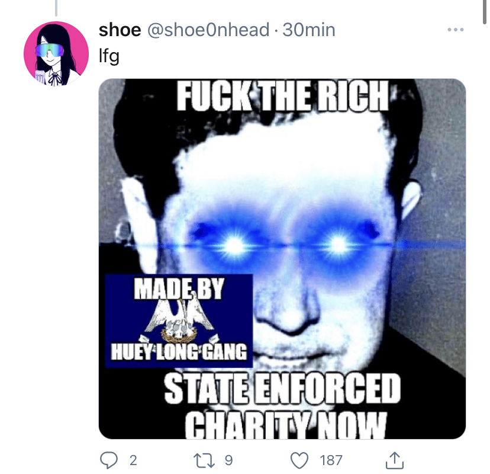
Task: Open the @shoe0nhead handle link
Action: tap(208, 30)
